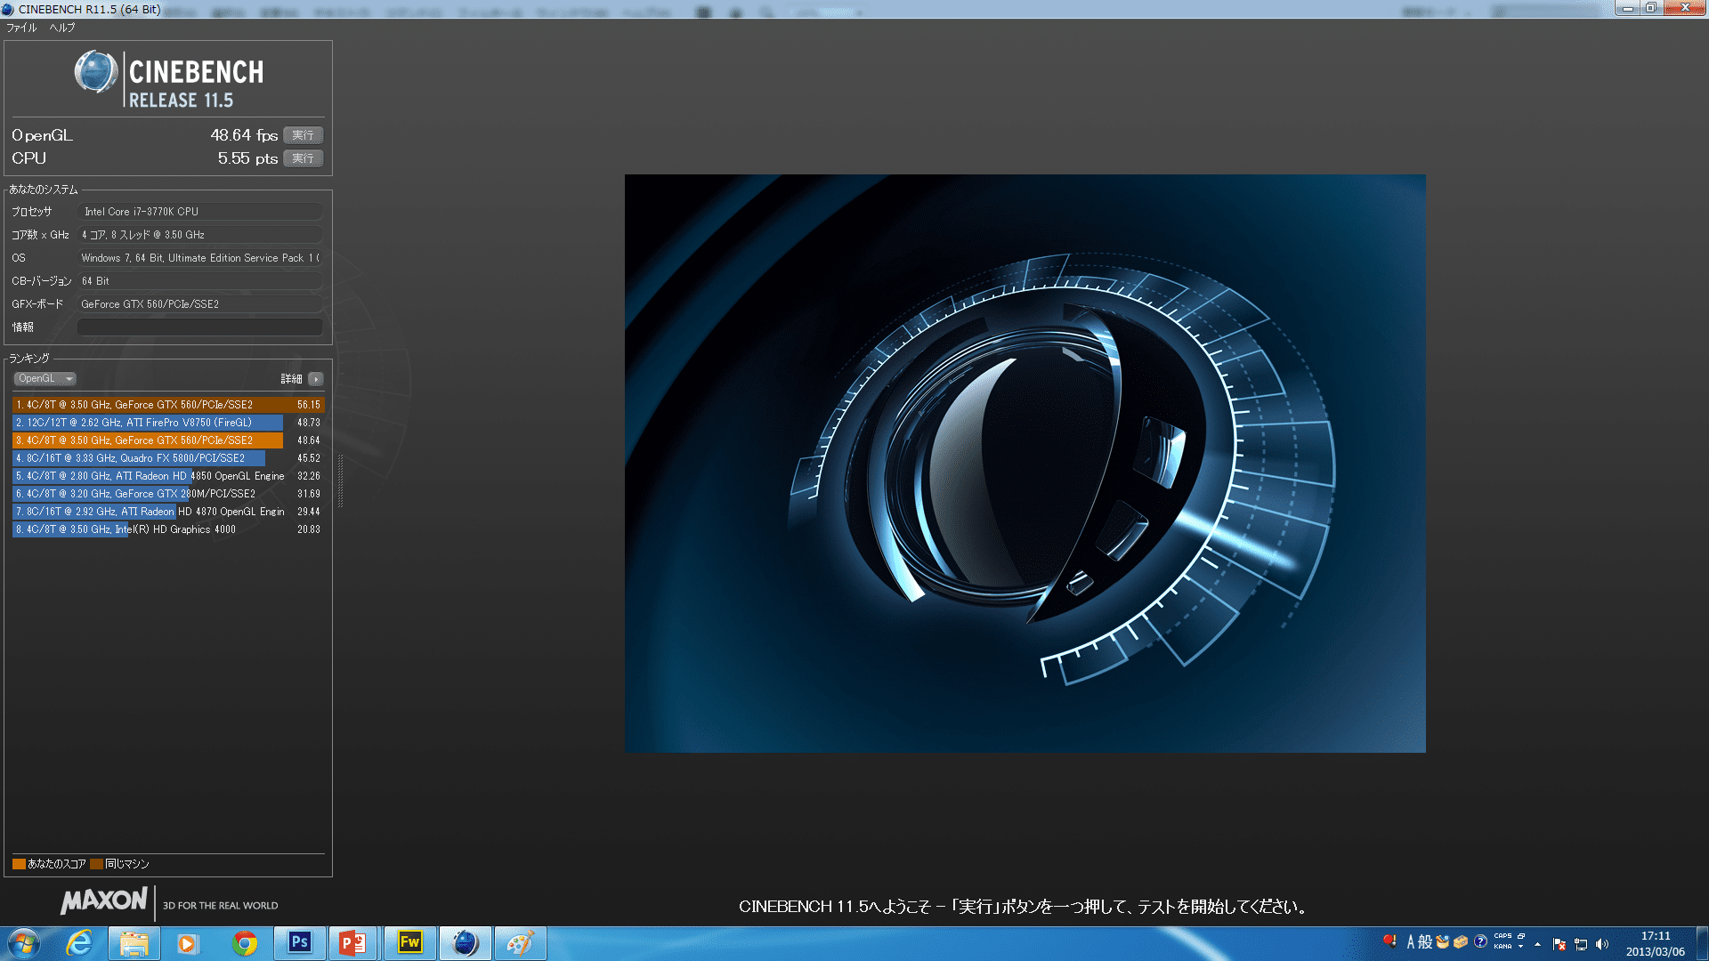Select ranking row ATI FirePro V8750 (FireGL)
The image size is (1709, 961).
(168, 423)
